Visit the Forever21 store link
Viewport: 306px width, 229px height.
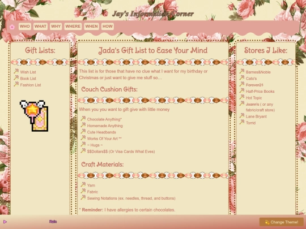point(254,85)
